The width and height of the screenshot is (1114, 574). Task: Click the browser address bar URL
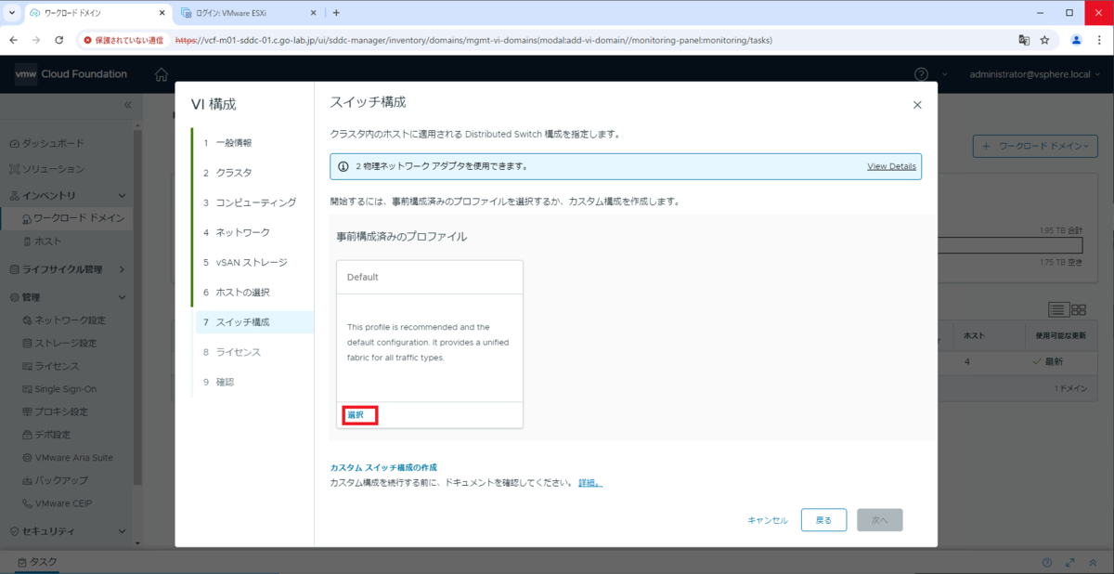pos(473,40)
